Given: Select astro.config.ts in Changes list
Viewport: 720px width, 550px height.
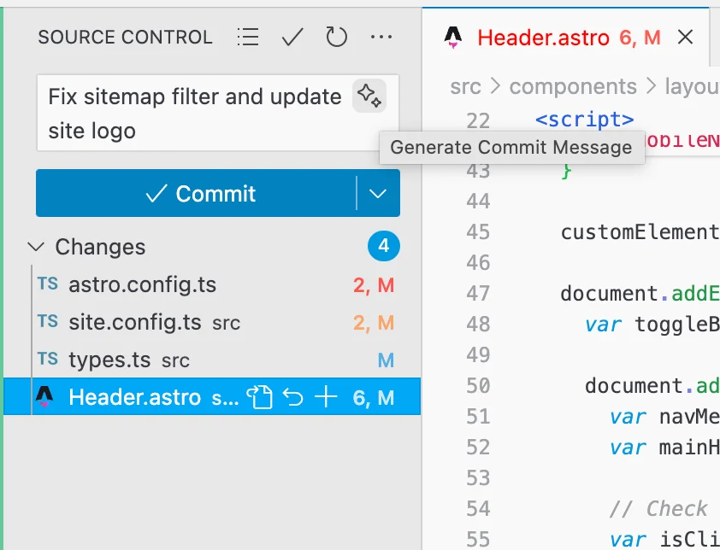Looking at the screenshot, I should click(142, 284).
